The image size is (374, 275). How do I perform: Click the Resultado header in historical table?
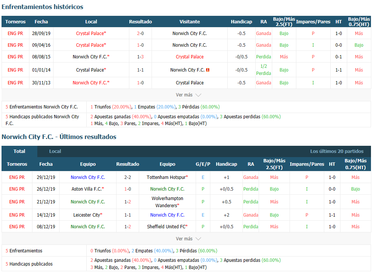click(x=140, y=22)
